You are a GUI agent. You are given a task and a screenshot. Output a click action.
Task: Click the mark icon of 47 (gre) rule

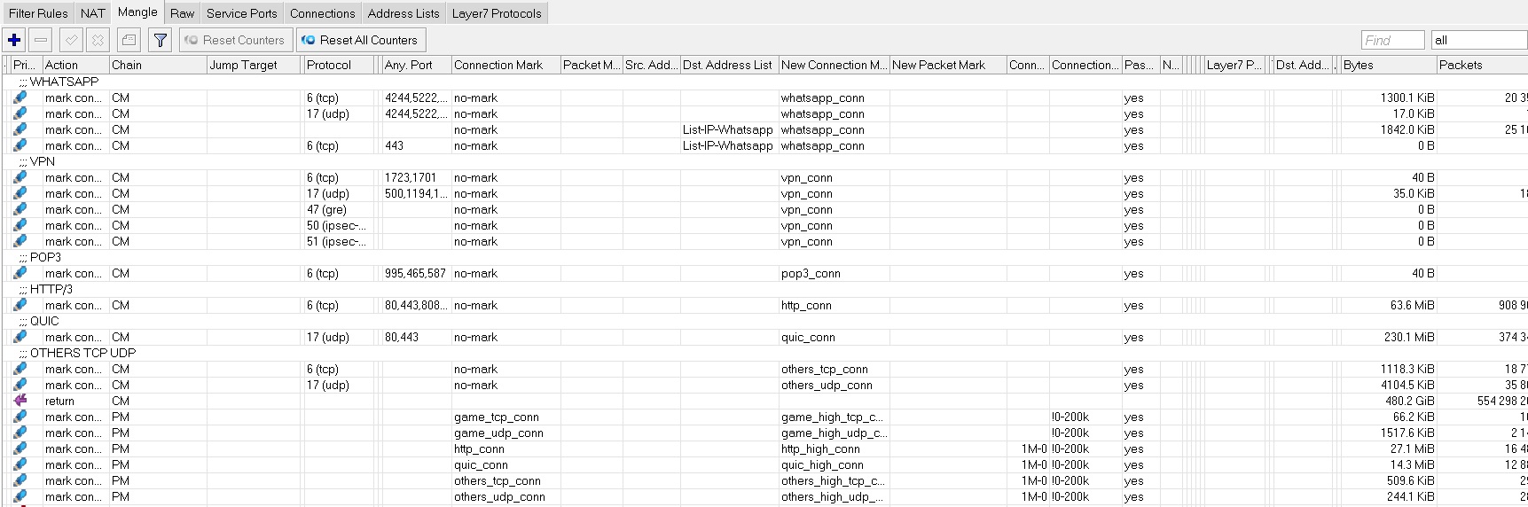pos(20,209)
